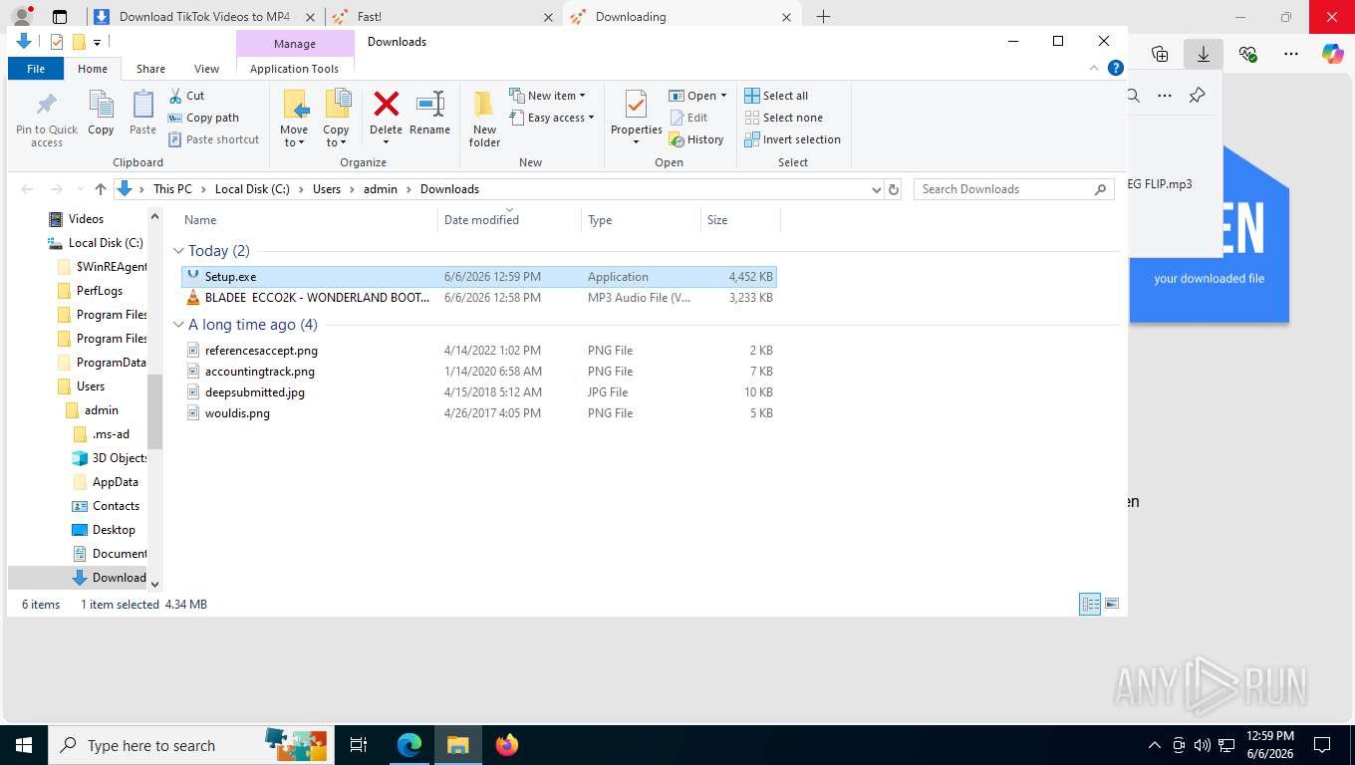Collapse the Today (2) group
The image size is (1355, 765).
(x=179, y=251)
